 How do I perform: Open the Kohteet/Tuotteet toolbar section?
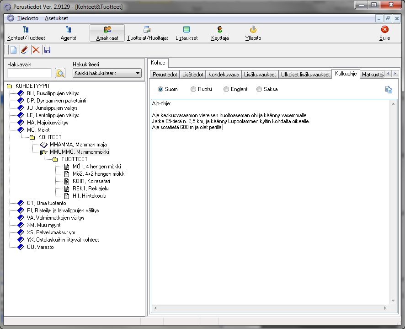tap(26, 33)
